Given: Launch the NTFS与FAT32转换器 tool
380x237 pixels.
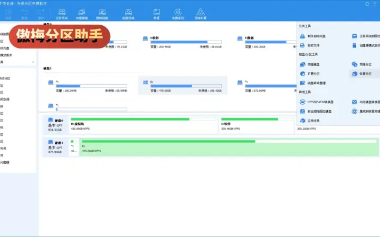Looking at the screenshot, I should click(x=317, y=102).
